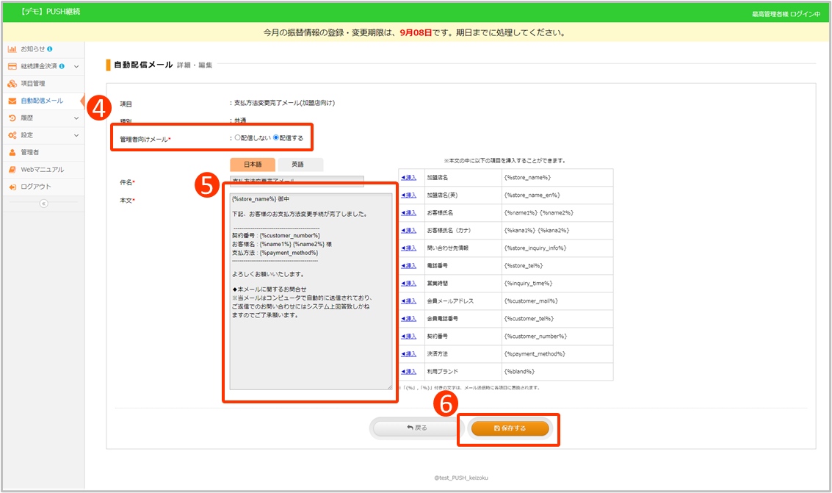Click the 自動配信メール envelope icon
The width and height of the screenshot is (832, 493).
pyautogui.click(x=12, y=101)
